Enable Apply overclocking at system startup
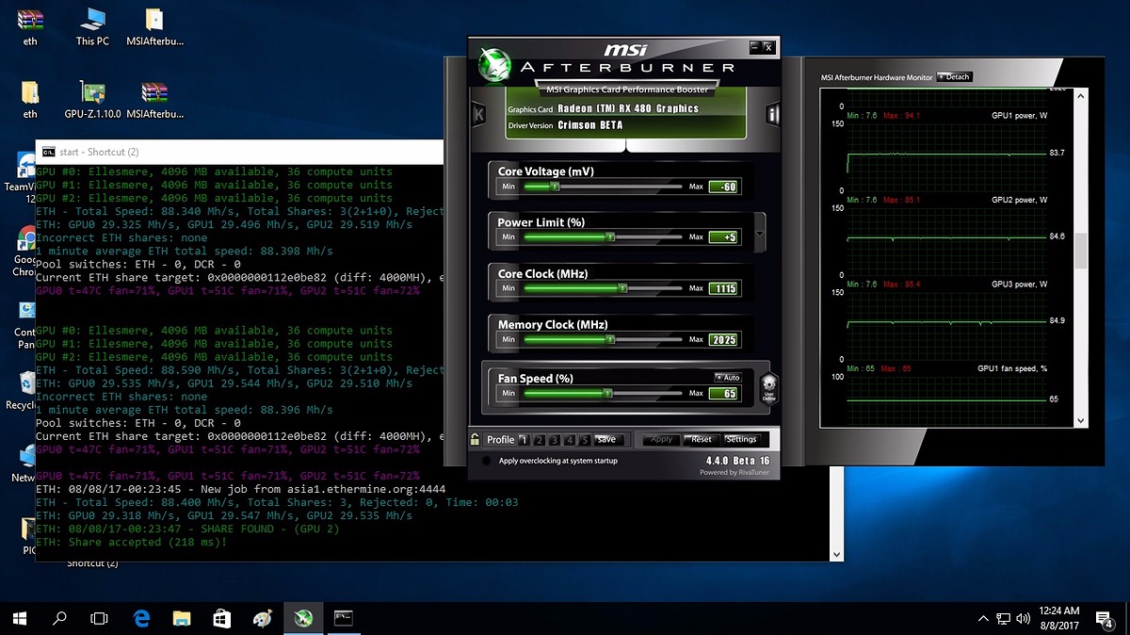This screenshot has height=635, width=1130. pos(486,461)
